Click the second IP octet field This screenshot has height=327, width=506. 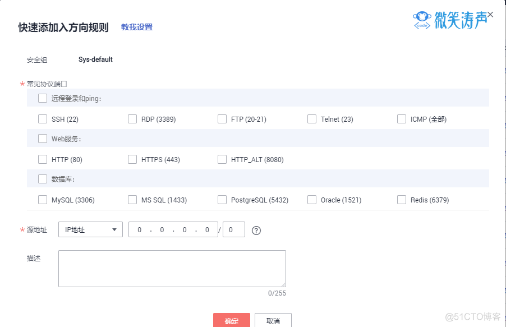(x=162, y=229)
